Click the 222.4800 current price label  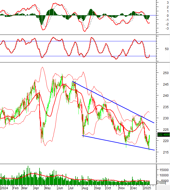point(163,135)
